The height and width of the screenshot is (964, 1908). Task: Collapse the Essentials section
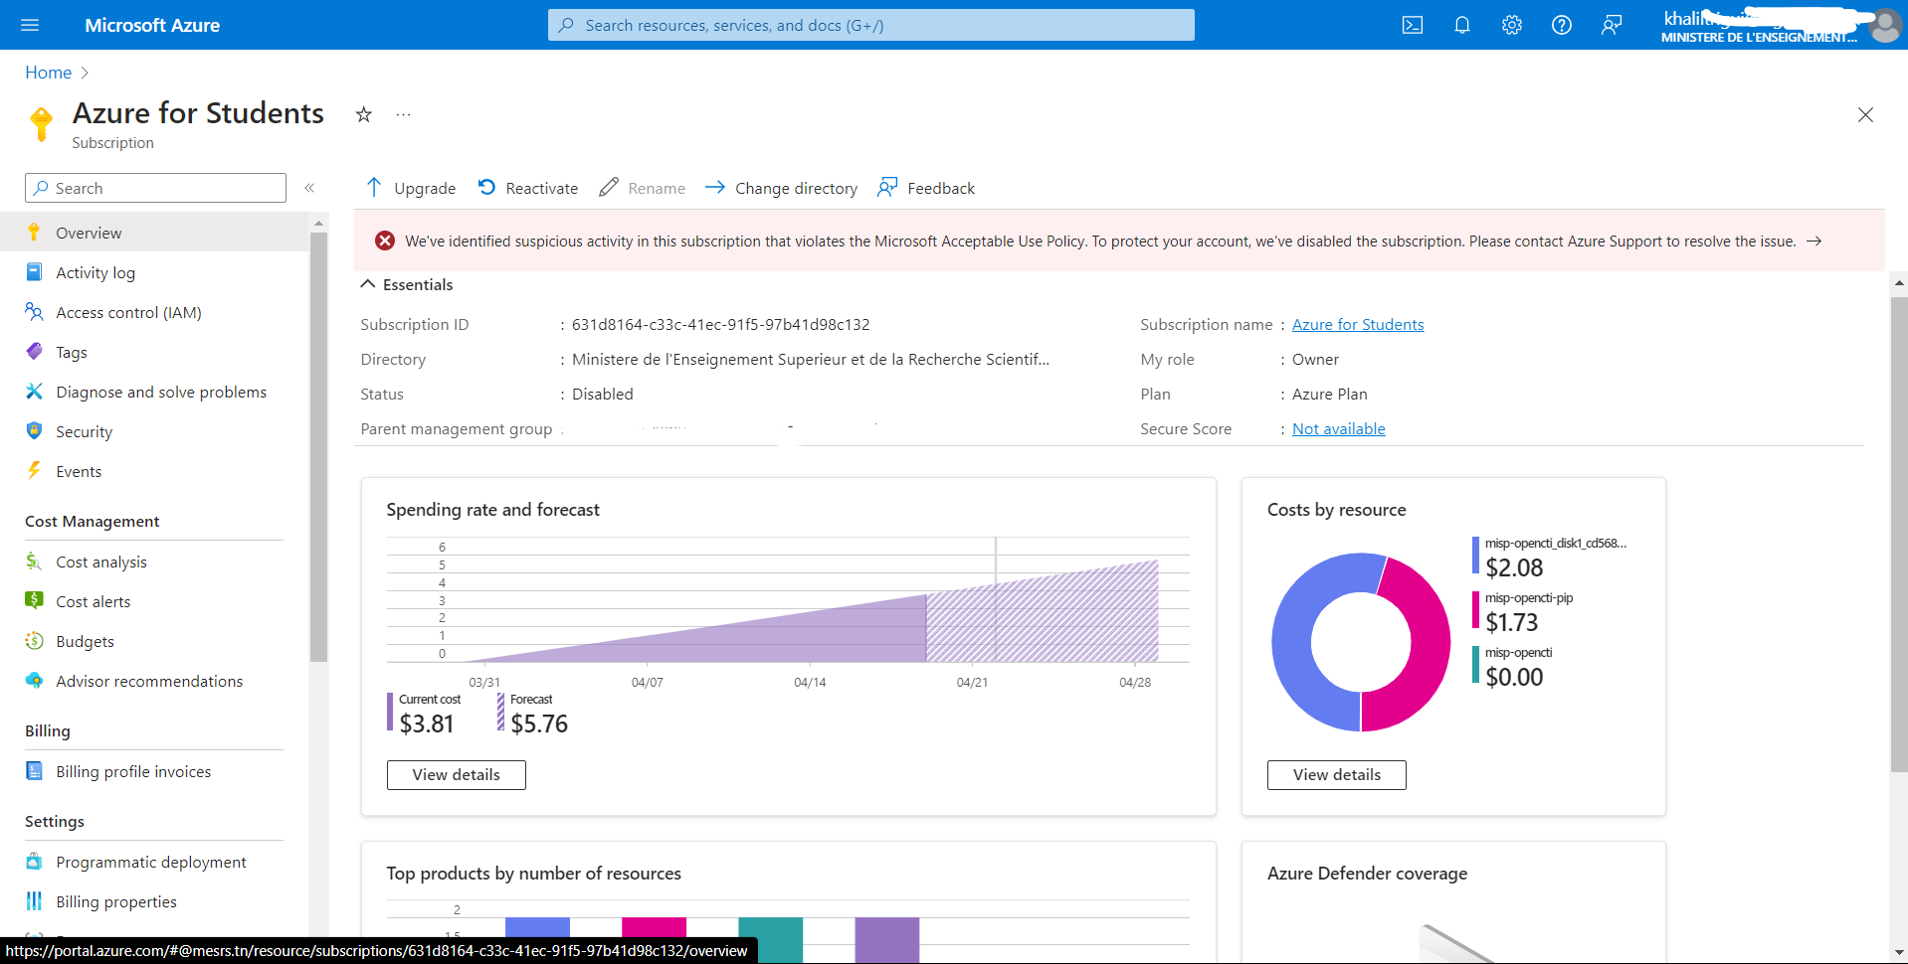click(x=368, y=284)
